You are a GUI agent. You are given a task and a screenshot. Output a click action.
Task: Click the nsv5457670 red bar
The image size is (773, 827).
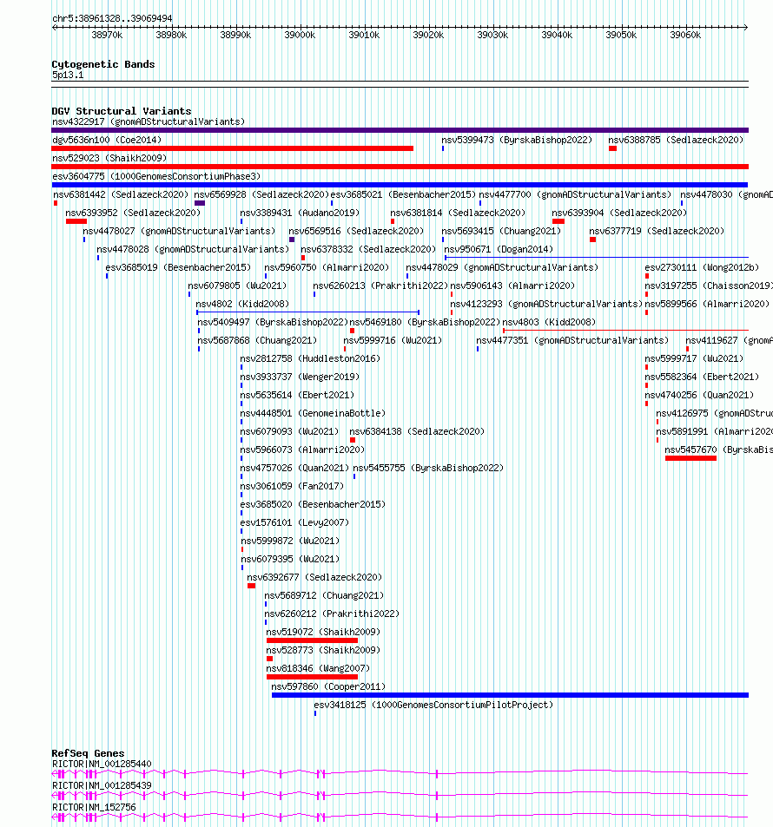pyautogui.click(x=690, y=459)
